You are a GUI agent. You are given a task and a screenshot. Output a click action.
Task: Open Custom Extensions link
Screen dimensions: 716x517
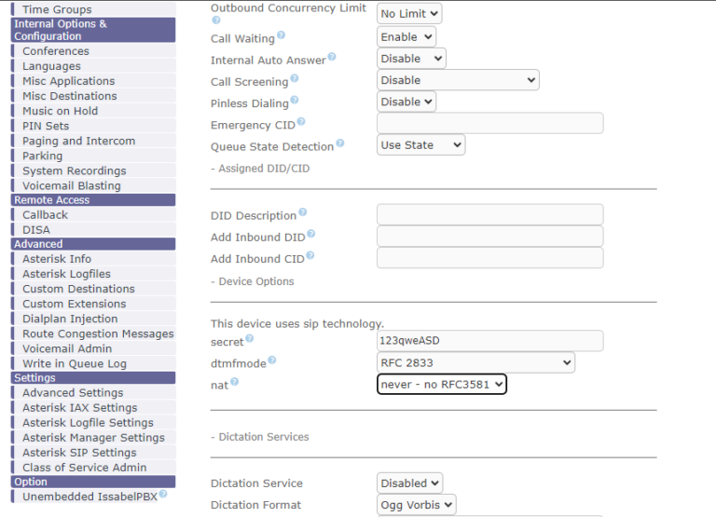(74, 304)
